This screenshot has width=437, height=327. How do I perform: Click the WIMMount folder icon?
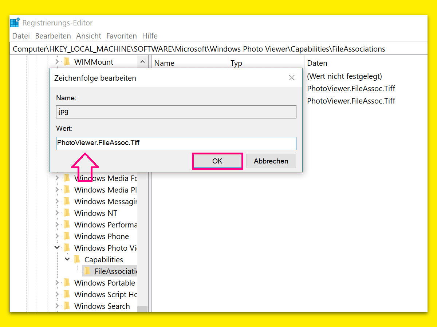tap(67, 62)
